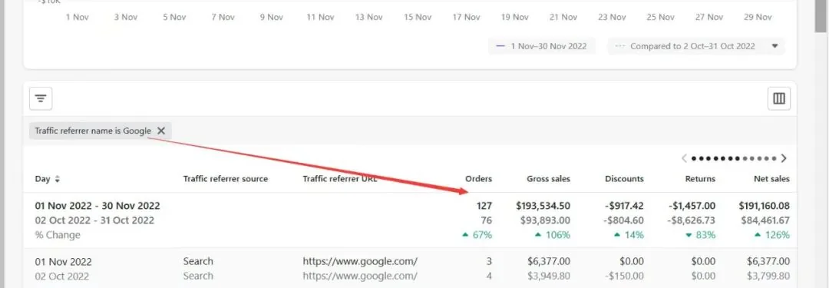This screenshot has width=829, height=288.
Task: Click the Net sales column header
Action: click(771, 179)
